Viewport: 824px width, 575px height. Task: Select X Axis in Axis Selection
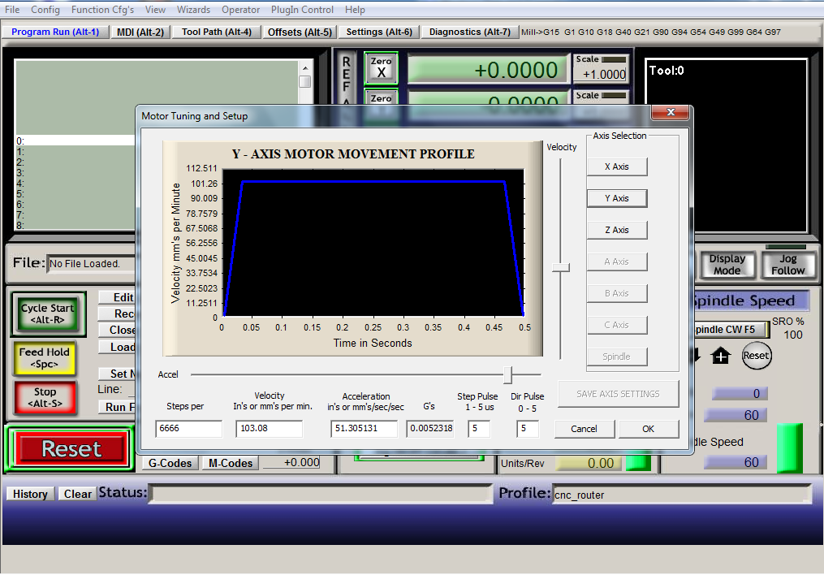(x=617, y=166)
